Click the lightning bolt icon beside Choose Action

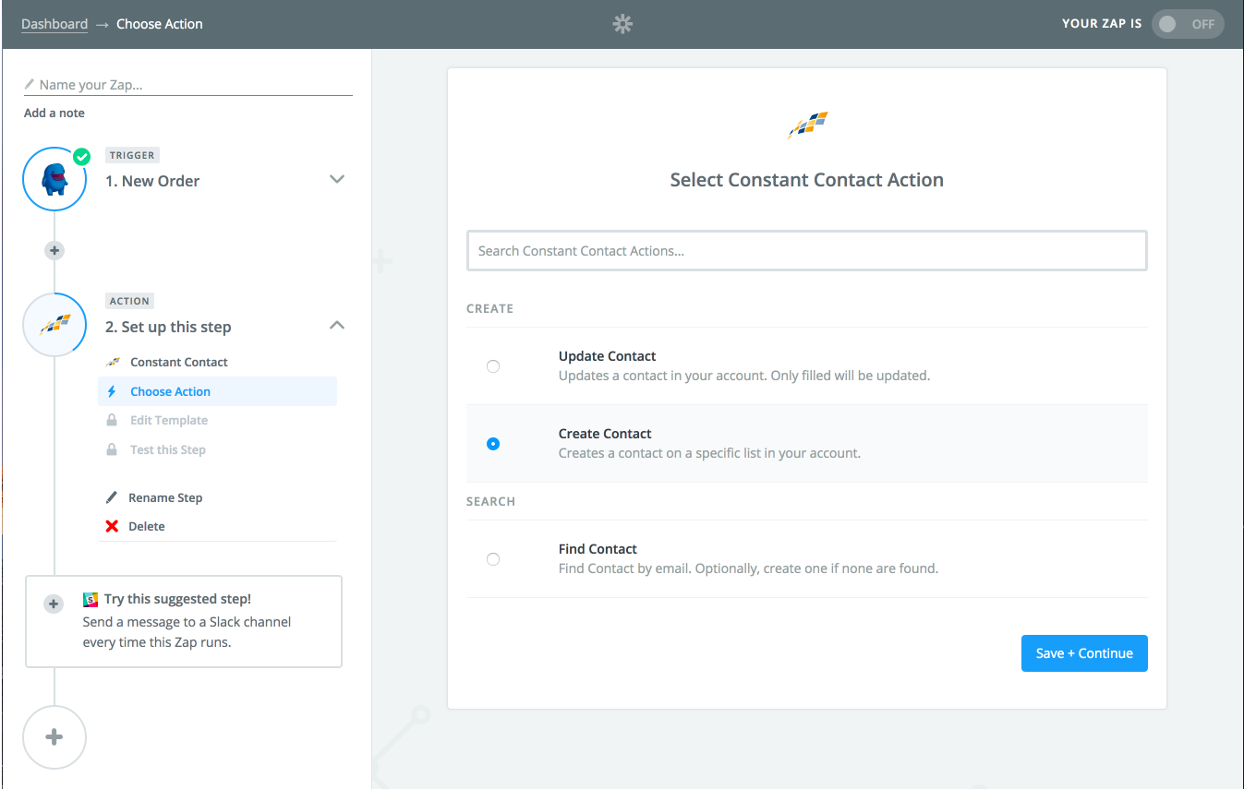pos(112,391)
